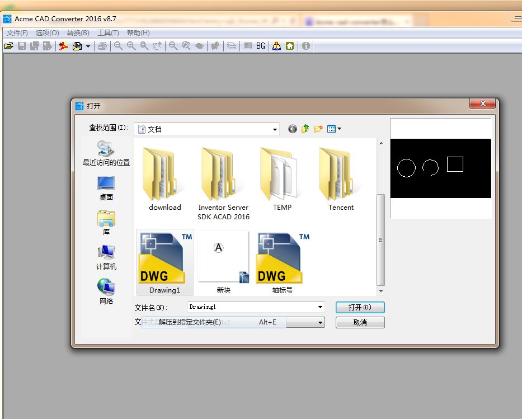
Task: Click the zoom extents toolbar icon
Action: (x=173, y=46)
